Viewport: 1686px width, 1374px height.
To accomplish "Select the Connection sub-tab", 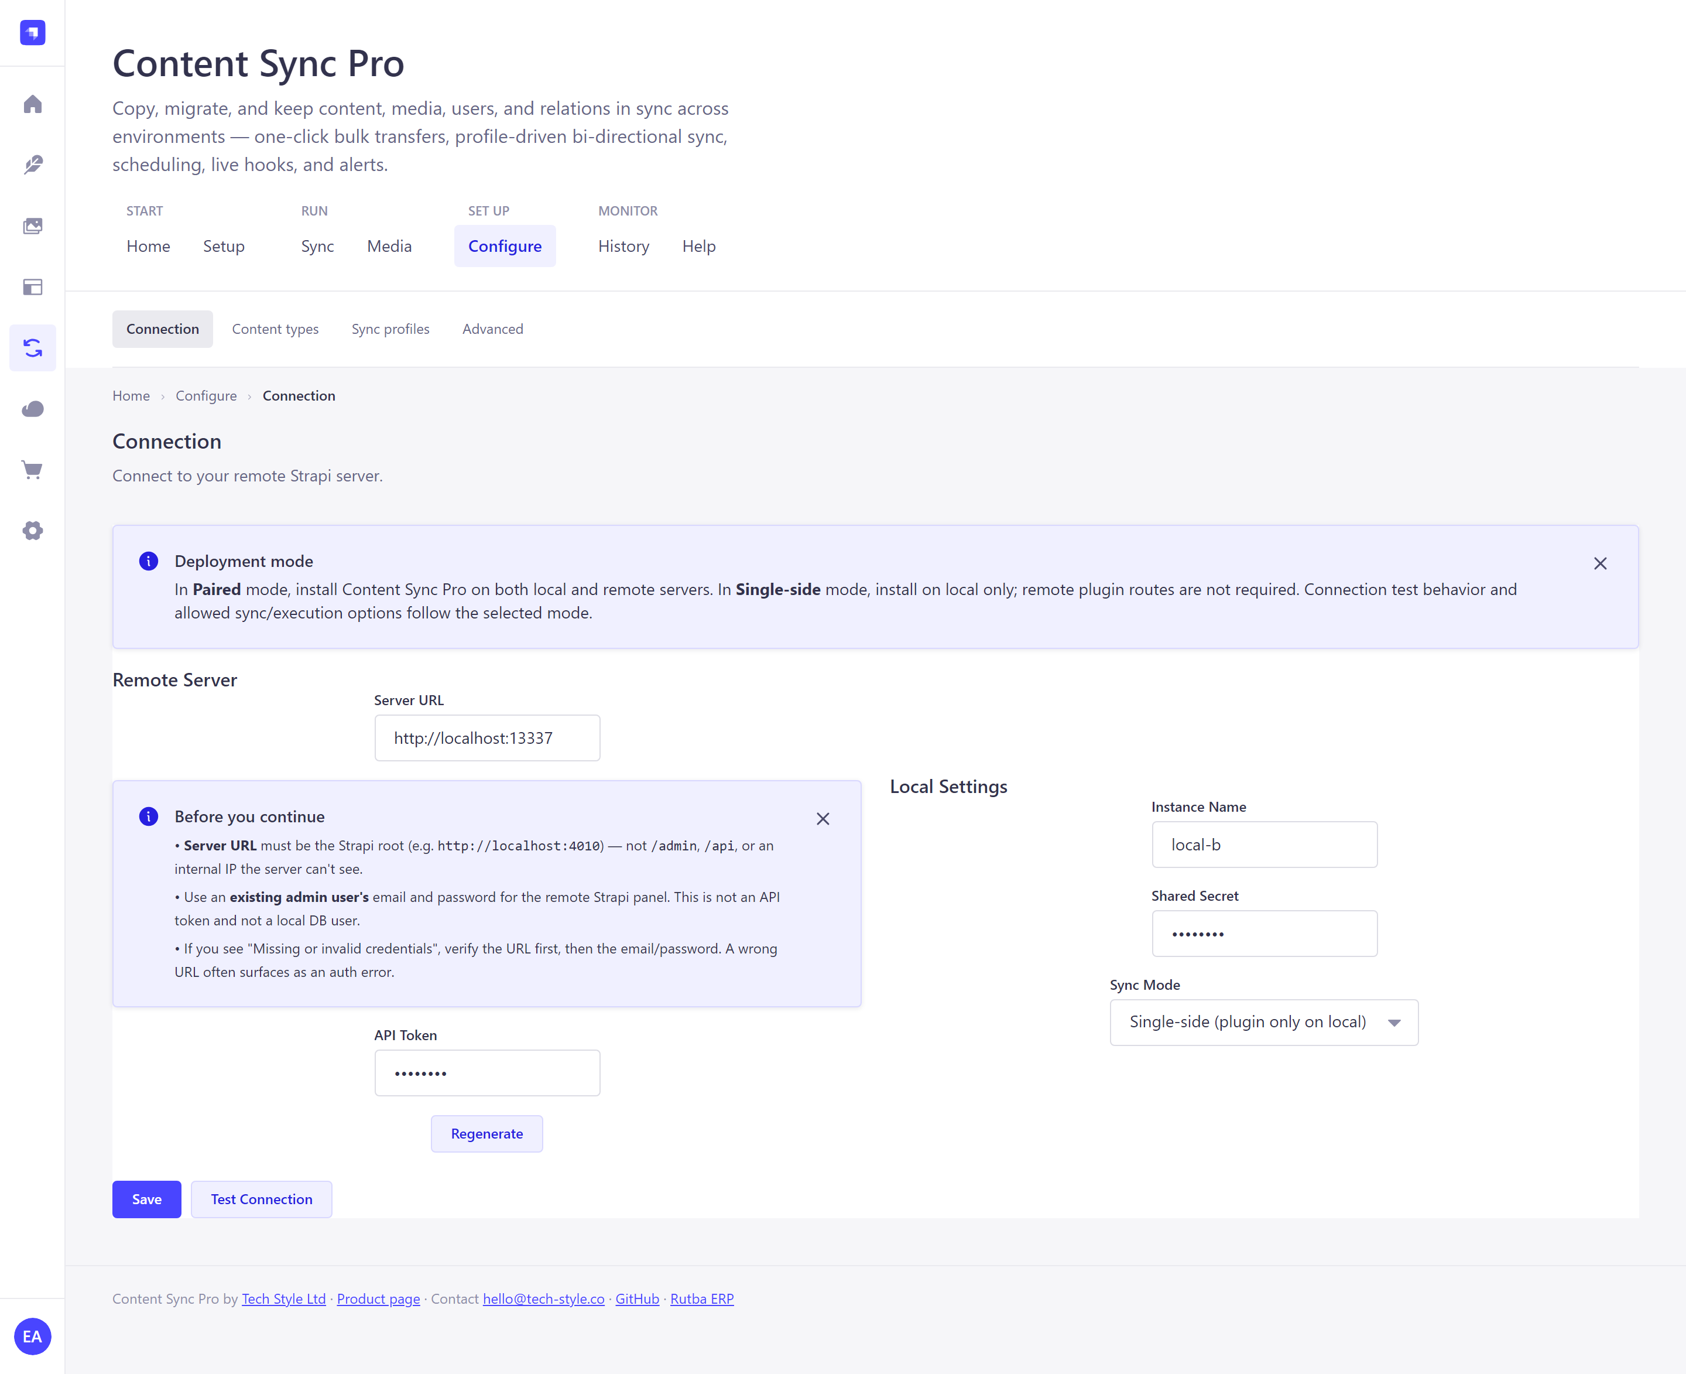I will coord(163,329).
